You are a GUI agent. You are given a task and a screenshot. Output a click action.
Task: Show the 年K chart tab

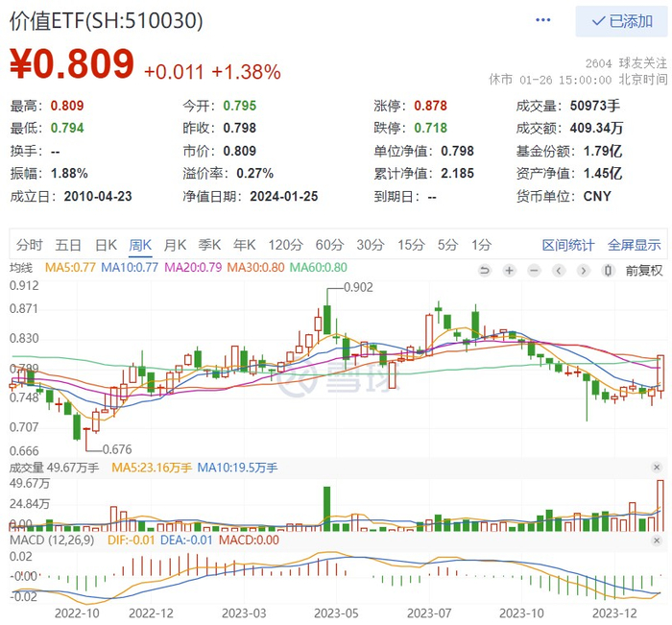244,245
